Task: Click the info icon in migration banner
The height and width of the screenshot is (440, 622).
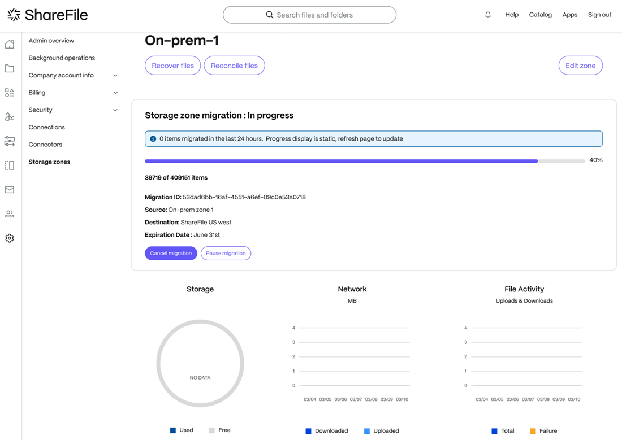Action: pyautogui.click(x=153, y=139)
